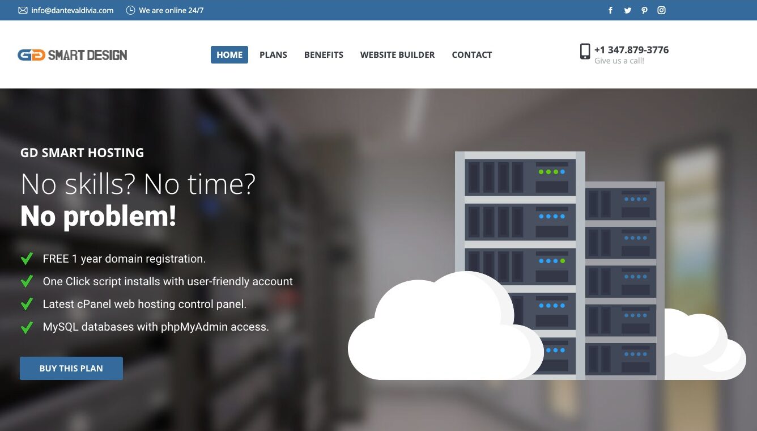
Task: Open the Pinterest social icon
Action: 644,10
